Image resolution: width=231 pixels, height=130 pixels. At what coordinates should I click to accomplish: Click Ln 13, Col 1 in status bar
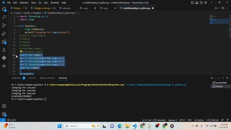(x=154, y=120)
